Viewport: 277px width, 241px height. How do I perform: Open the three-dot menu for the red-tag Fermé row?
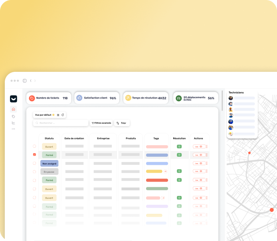pos(207,180)
